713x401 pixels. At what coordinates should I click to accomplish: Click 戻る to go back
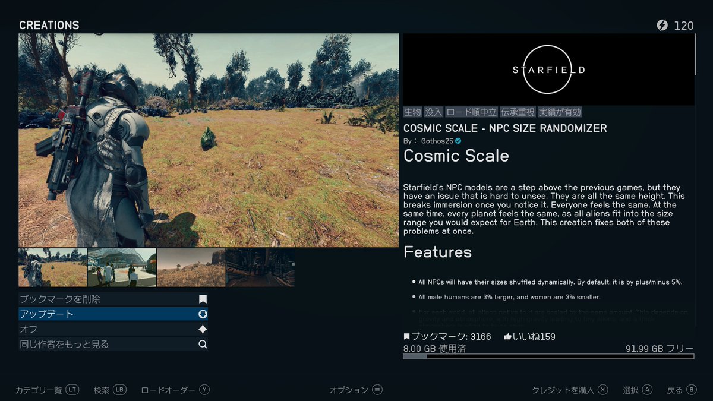675,390
